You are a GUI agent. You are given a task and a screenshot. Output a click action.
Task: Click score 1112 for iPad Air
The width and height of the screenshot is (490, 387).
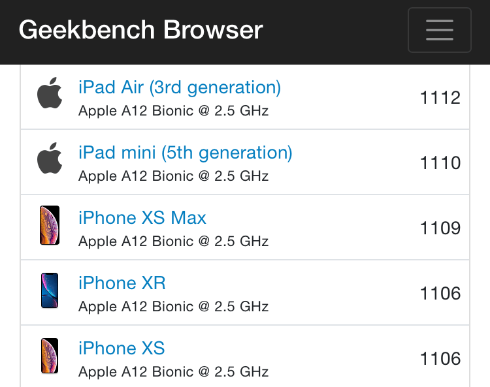pos(440,97)
